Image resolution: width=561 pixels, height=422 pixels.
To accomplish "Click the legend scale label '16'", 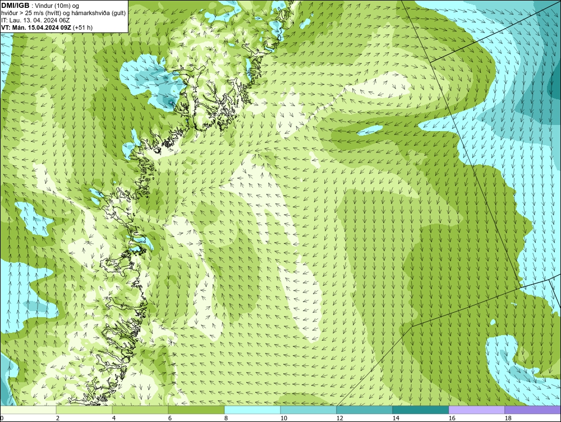I will [x=452, y=418].
